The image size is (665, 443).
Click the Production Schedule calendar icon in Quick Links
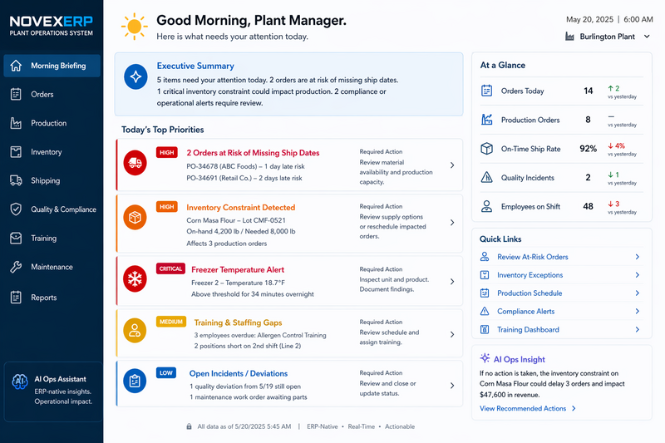coord(485,293)
